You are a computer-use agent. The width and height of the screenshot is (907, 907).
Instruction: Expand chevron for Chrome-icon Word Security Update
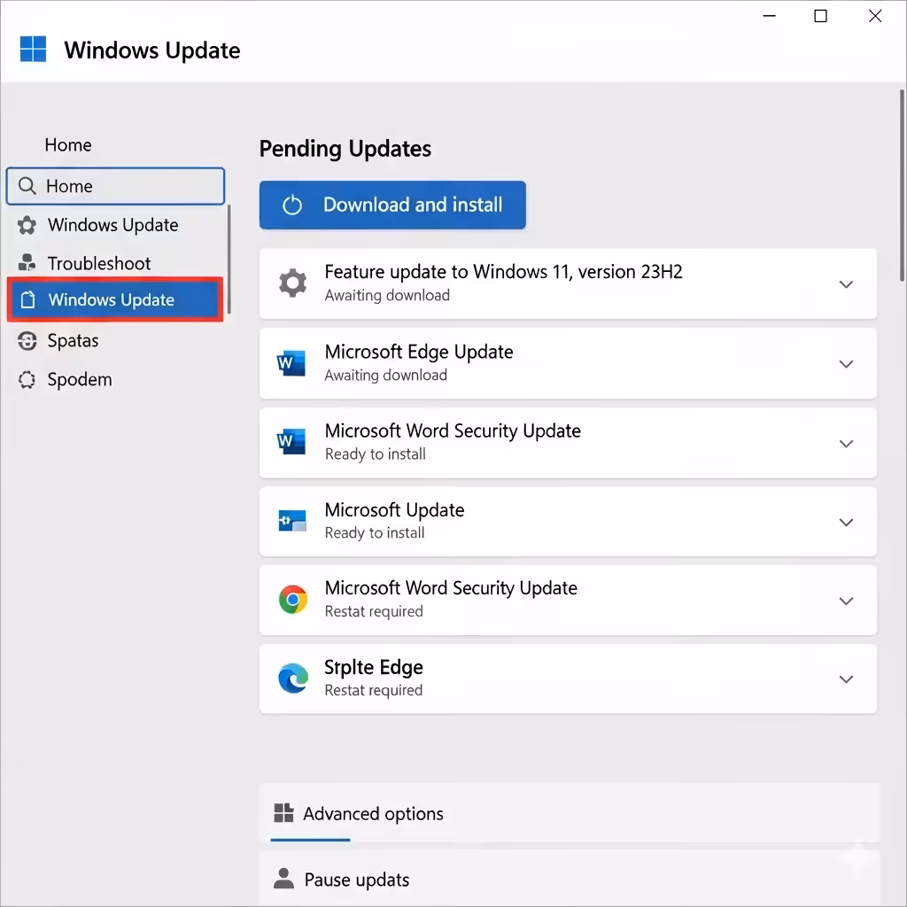point(846,601)
